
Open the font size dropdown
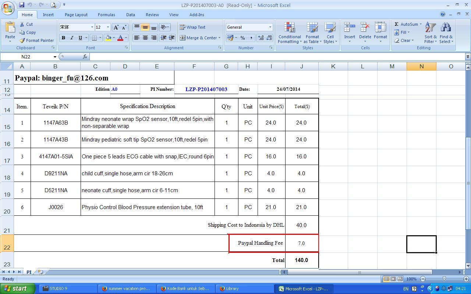(x=108, y=27)
